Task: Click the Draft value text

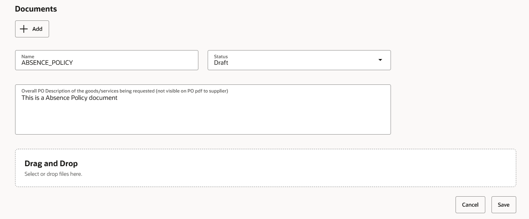Action: [x=221, y=62]
